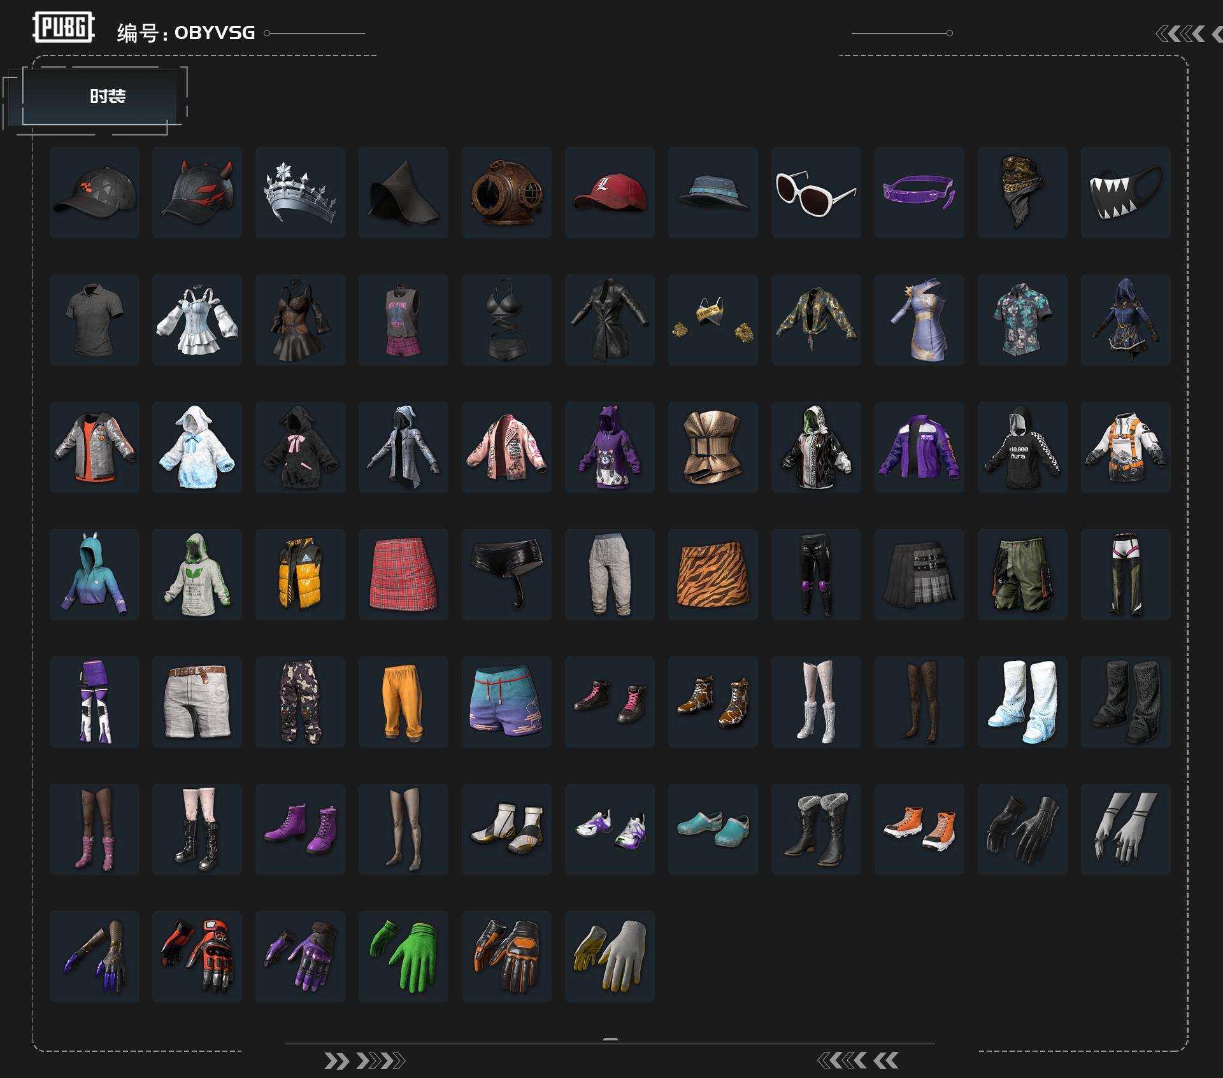This screenshot has width=1223, height=1078.
Task: Select the black leather trench coat
Action: click(x=610, y=320)
